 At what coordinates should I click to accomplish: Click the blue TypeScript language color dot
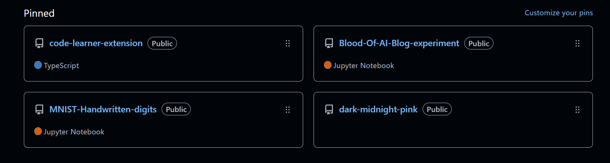[x=38, y=65]
